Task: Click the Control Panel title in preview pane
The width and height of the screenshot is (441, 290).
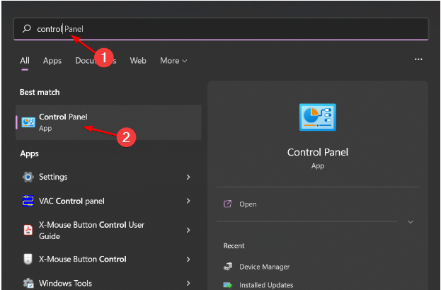Action: (x=318, y=152)
